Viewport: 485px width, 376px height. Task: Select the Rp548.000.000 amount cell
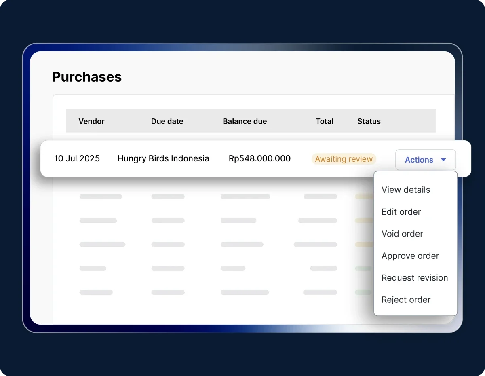click(259, 158)
